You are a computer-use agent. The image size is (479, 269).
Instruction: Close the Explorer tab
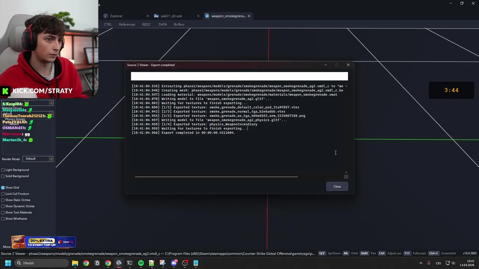tap(147, 16)
